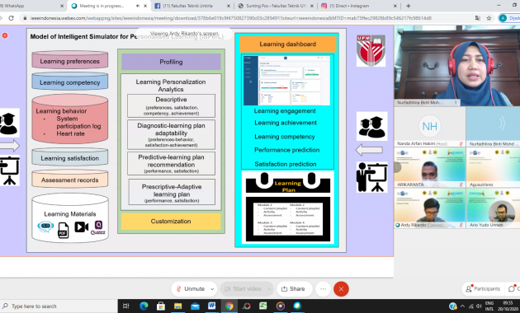Open File Explorer from the taskbar

click(x=178, y=306)
